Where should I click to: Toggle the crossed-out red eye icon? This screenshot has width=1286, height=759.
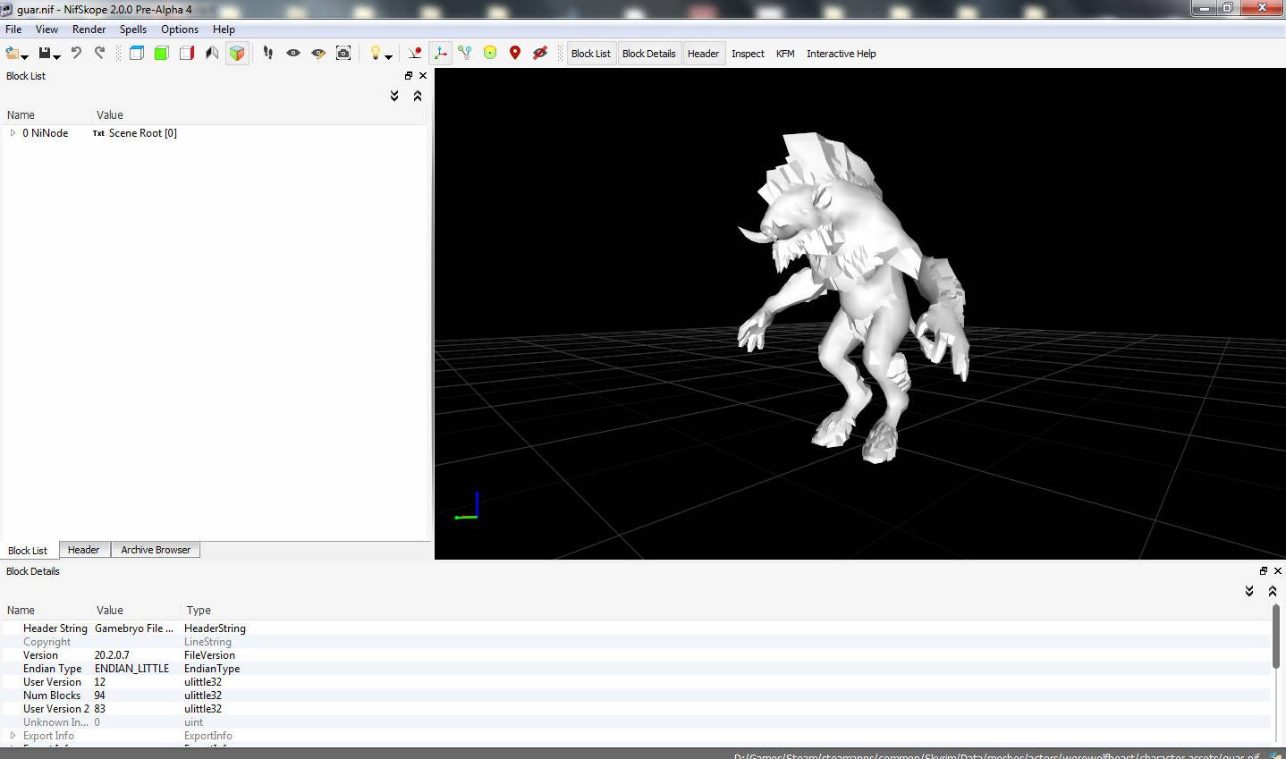[x=540, y=53]
